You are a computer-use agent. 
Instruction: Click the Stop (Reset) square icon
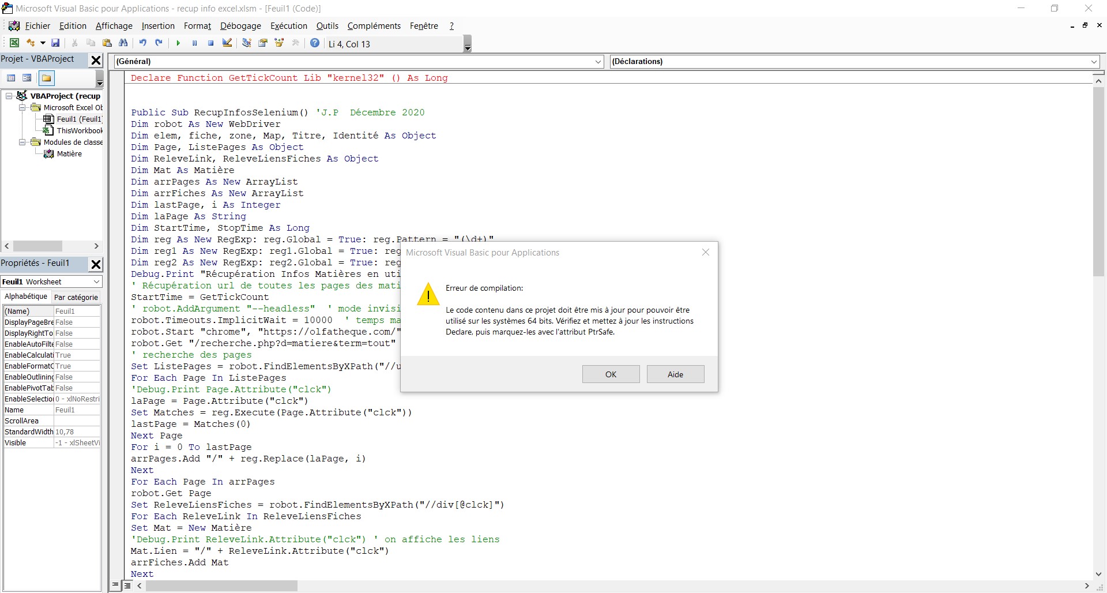210,43
